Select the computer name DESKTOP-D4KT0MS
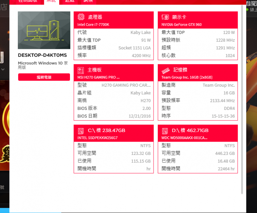Viewport: 257px width, 213px height. click(x=42, y=55)
